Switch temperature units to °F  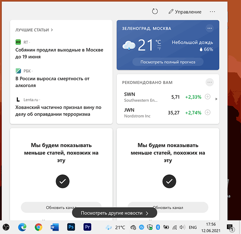click(159, 49)
